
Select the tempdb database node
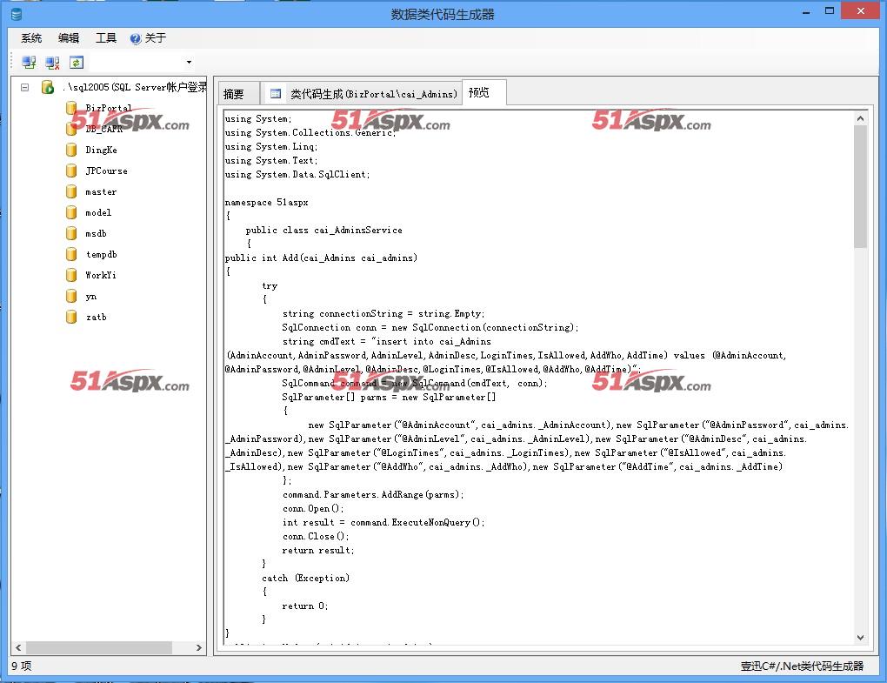click(101, 255)
